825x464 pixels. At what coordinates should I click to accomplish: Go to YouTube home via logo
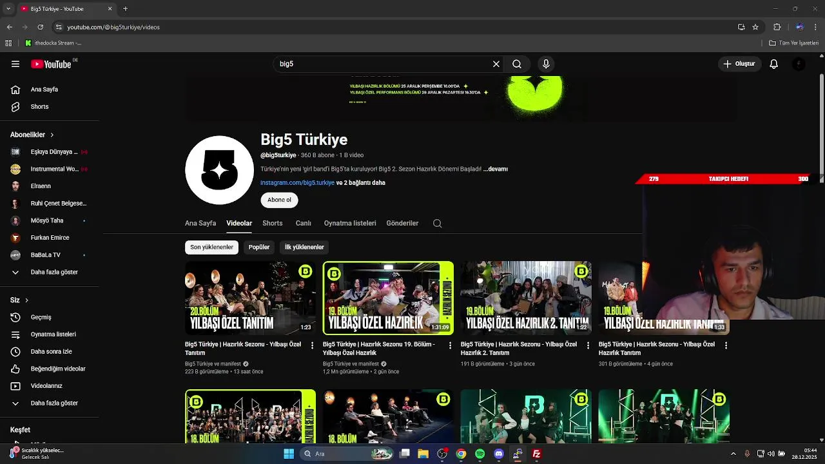point(51,64)
